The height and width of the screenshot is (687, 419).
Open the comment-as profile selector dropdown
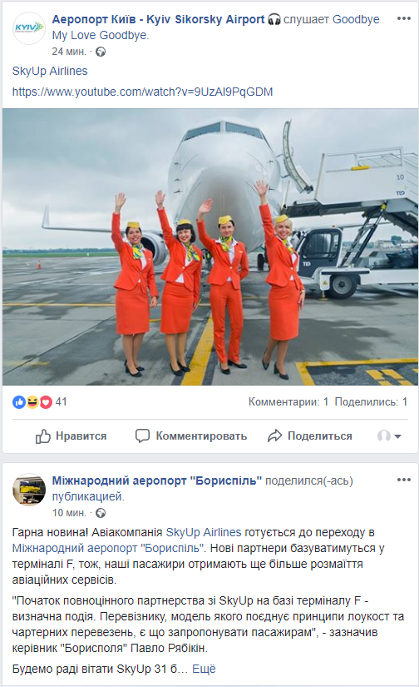click(389, 436)
